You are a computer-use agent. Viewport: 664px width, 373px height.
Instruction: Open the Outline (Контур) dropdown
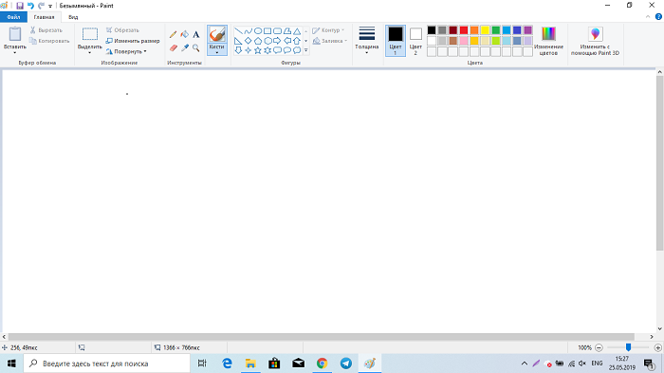tap(328, 30)
